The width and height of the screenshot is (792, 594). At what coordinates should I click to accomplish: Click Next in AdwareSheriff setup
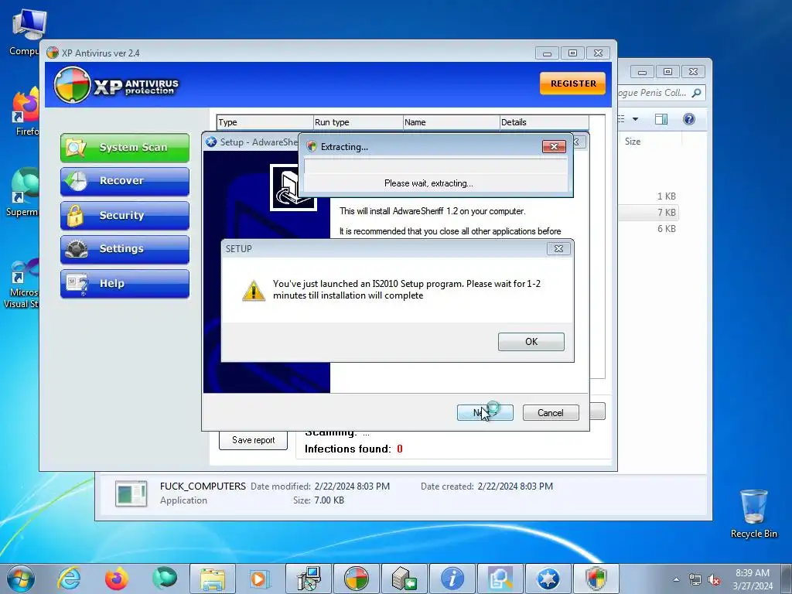click(485, 413)
